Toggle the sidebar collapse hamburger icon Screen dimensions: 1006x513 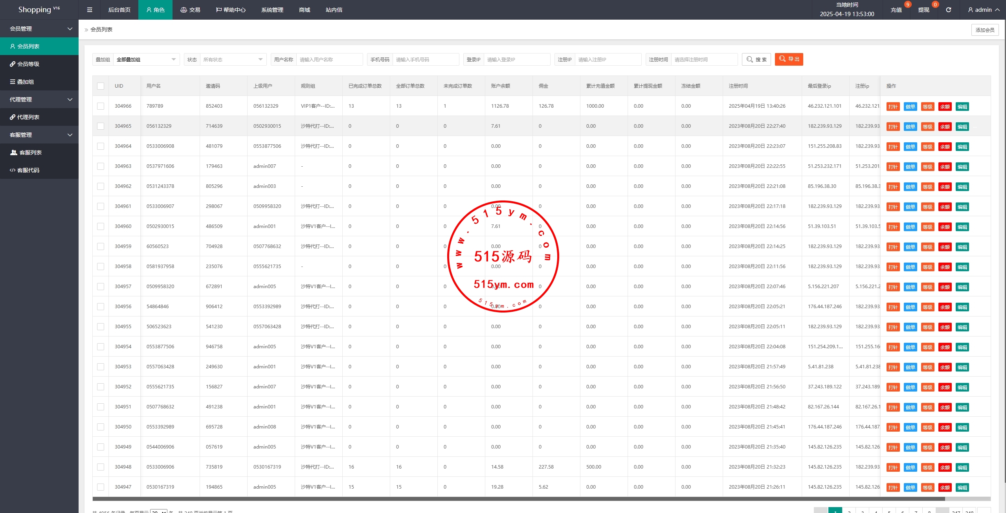[x=90, y=10]
